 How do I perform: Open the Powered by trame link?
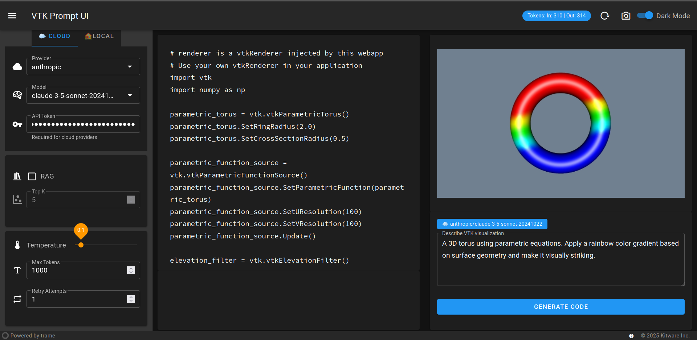[x=33, y=336]
